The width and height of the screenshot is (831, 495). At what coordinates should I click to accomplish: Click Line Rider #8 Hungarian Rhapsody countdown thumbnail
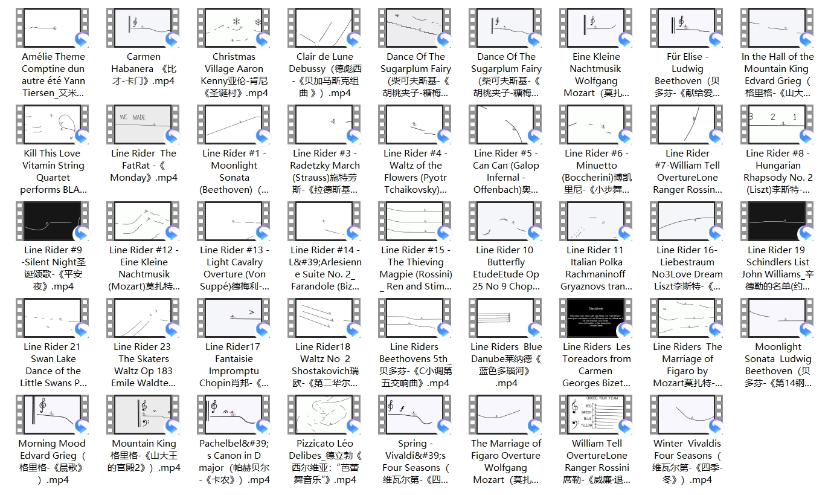pyautogui.click(x=777, y=125)
